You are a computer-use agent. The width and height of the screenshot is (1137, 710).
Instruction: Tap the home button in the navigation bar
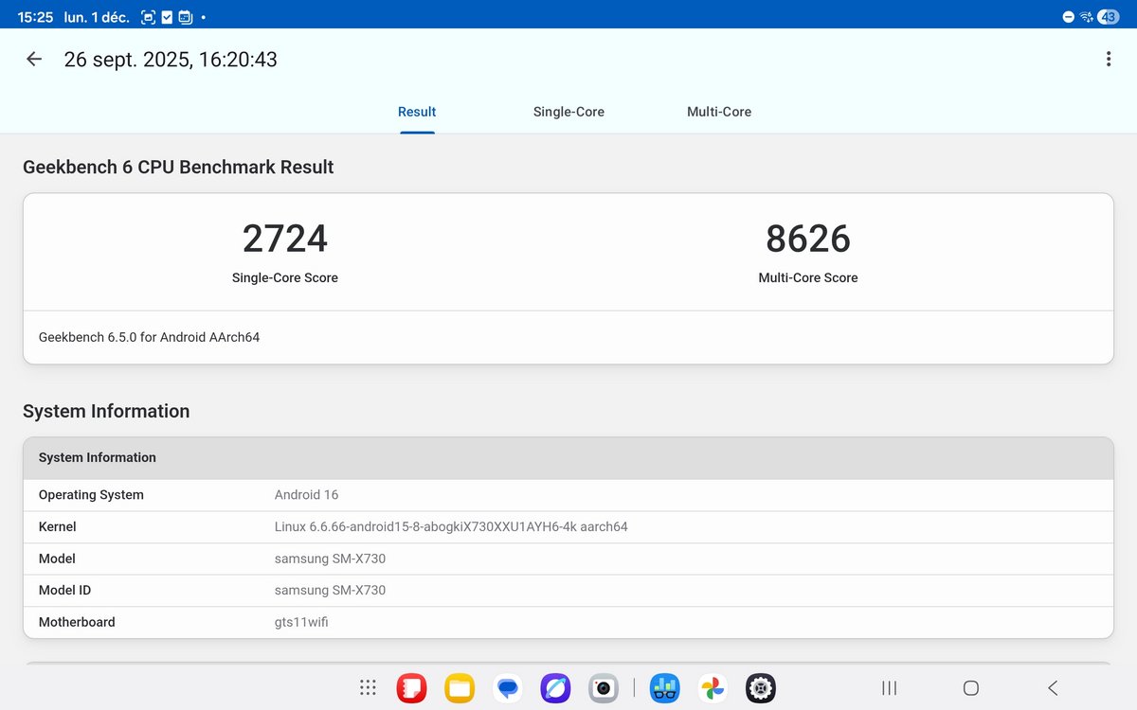(970, 687)
